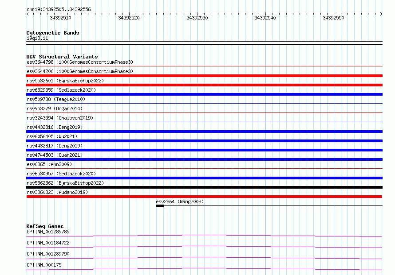The width and height of the screenshot is (395, 275).
Task: Open nsv3360823 (Audano2019) variant
Action: point(57,192)
